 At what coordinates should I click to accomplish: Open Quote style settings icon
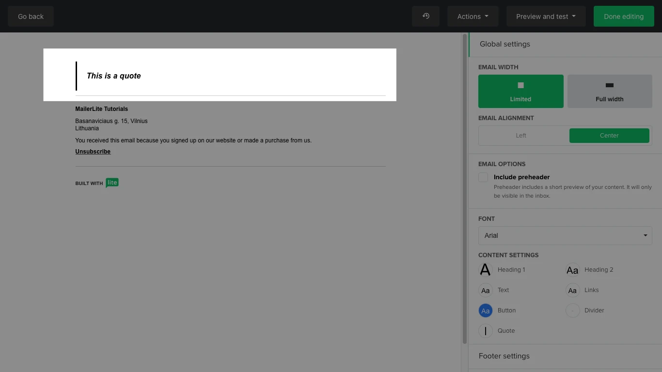[x=485, y=331]
